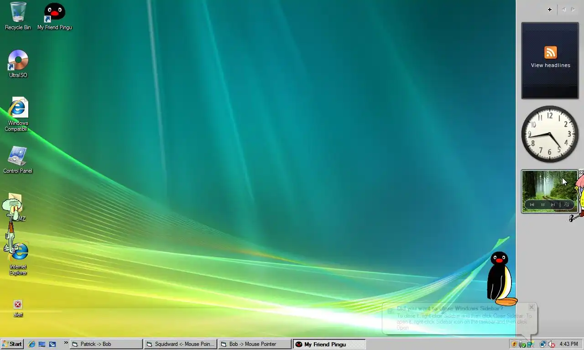Pause the slideshow gadget
584x350 pixels.
[x=542, y=205]
